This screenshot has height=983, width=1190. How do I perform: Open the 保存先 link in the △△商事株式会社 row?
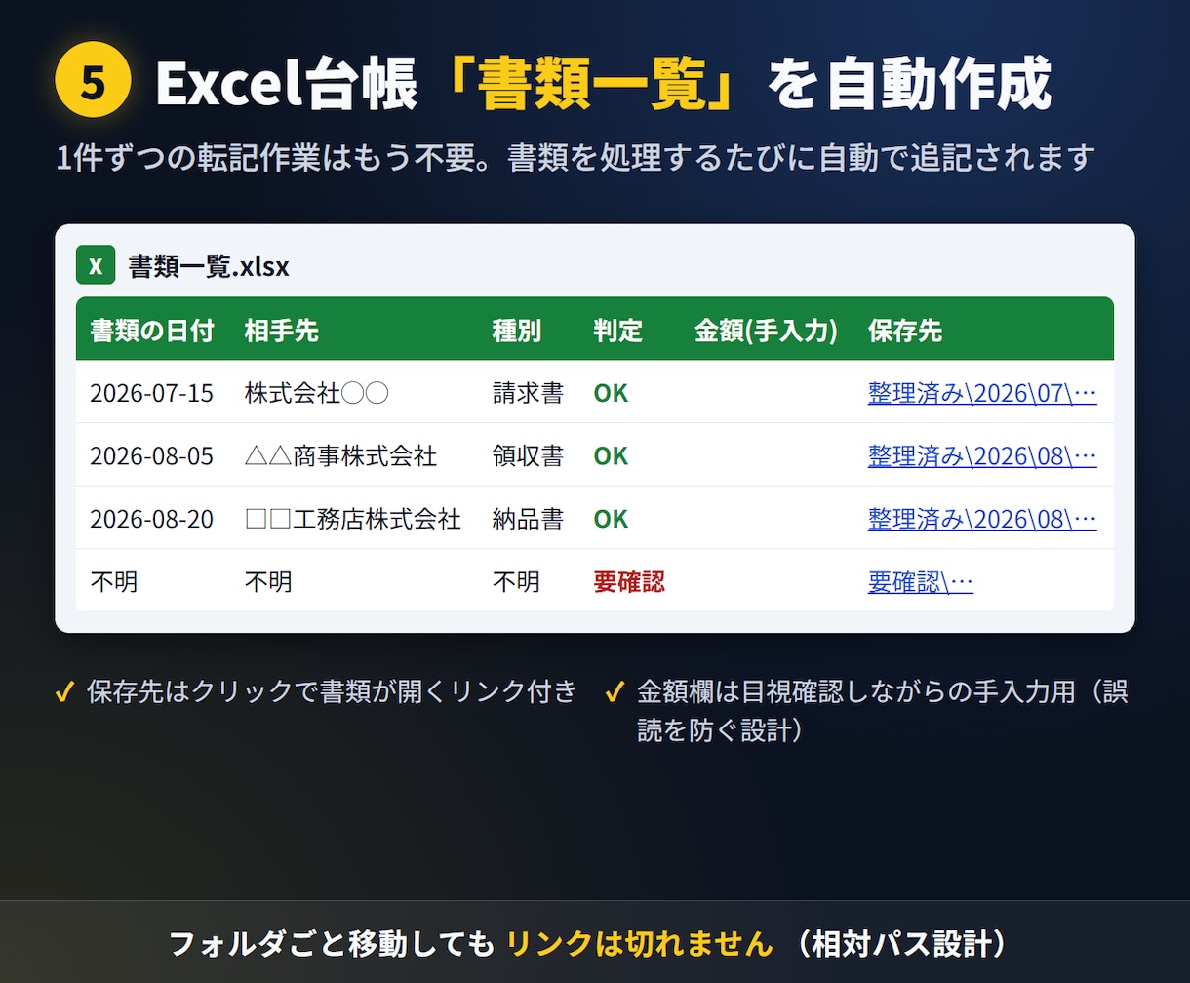982,455
